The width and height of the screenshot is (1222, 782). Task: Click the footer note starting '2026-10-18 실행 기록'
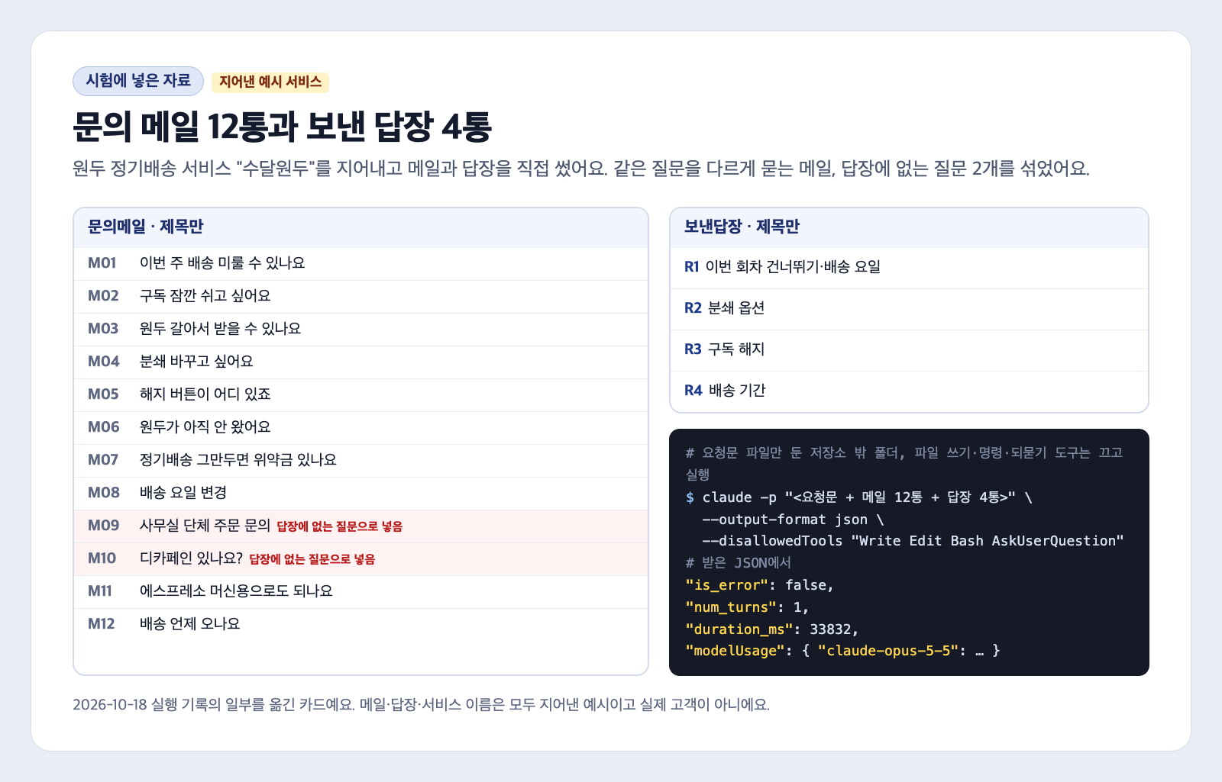pos(421,705)
